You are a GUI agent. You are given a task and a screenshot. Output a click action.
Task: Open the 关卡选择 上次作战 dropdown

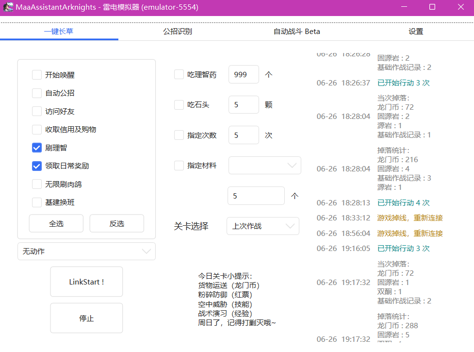[x=263, y=226]
